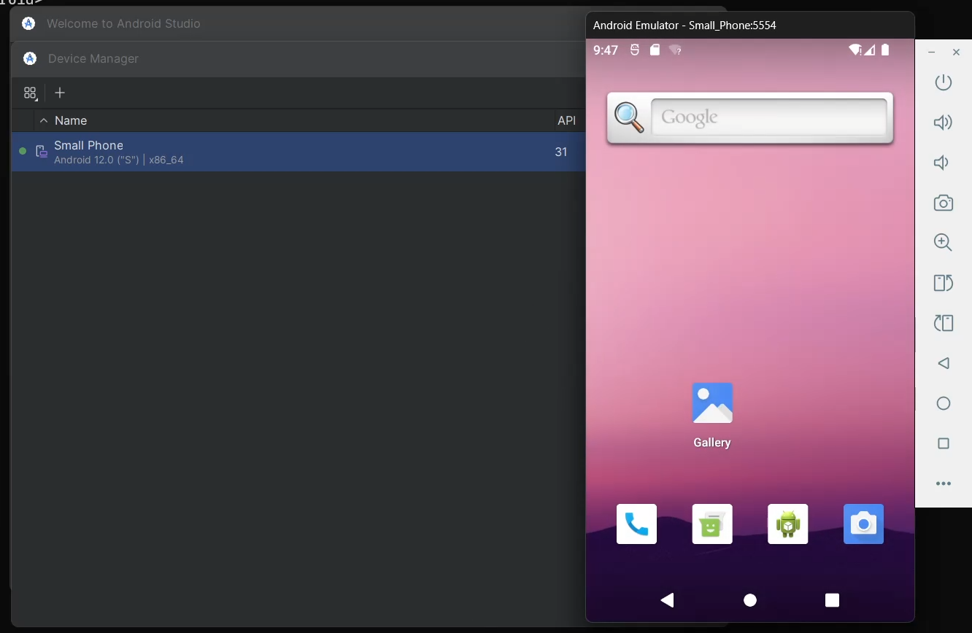972x633 pixels.
Task: Sort devices by the Name column
Action: click(x=71, y=120)
